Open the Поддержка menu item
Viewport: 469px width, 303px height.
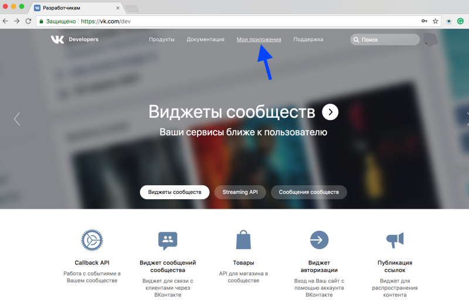pyautogui.click(x=308, y=39)
